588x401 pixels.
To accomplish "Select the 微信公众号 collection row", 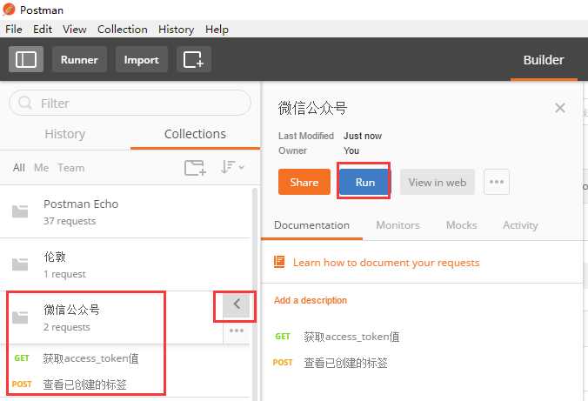I will (125, 317).
